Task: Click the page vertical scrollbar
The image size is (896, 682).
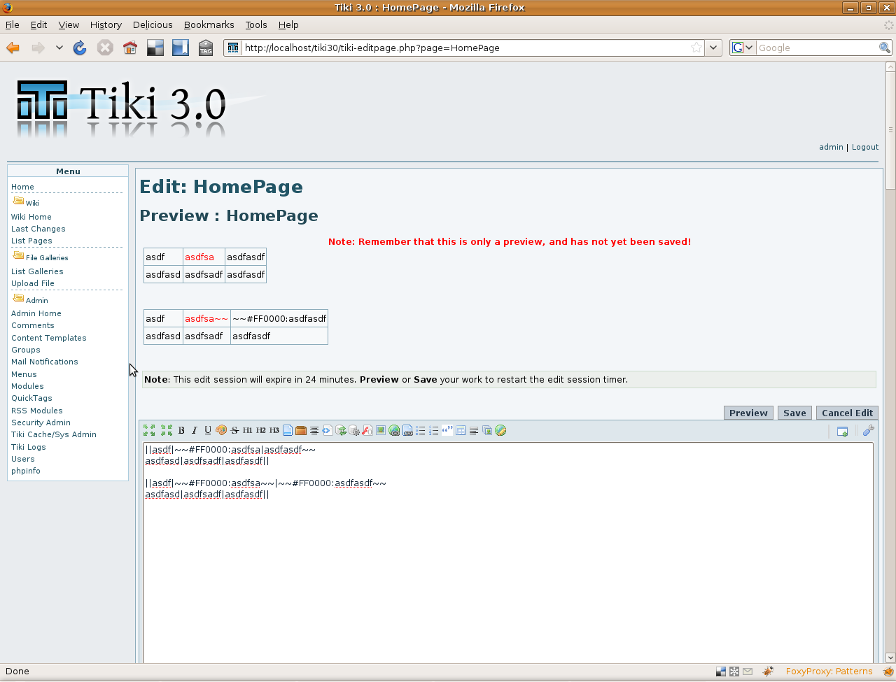Action: (890, 362)
